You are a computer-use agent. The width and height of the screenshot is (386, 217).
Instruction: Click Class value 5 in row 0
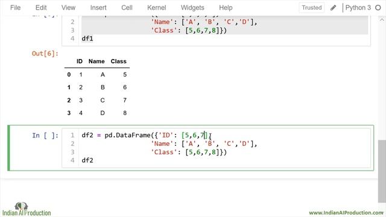[x=125, y=75]
